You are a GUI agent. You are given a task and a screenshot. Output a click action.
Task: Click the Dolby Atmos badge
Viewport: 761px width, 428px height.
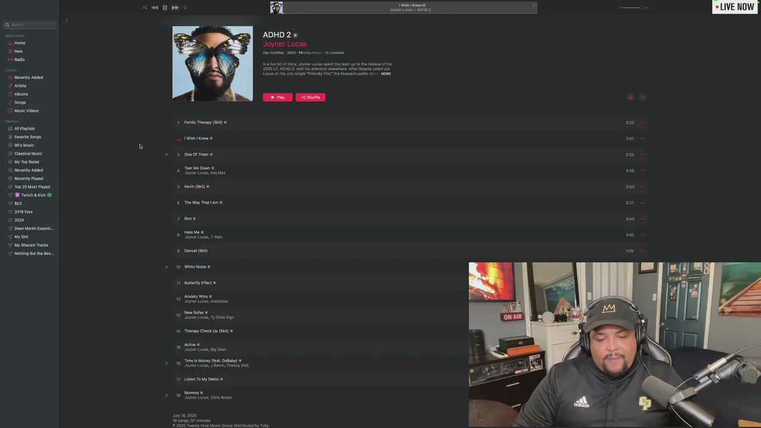tap(310, 52)
